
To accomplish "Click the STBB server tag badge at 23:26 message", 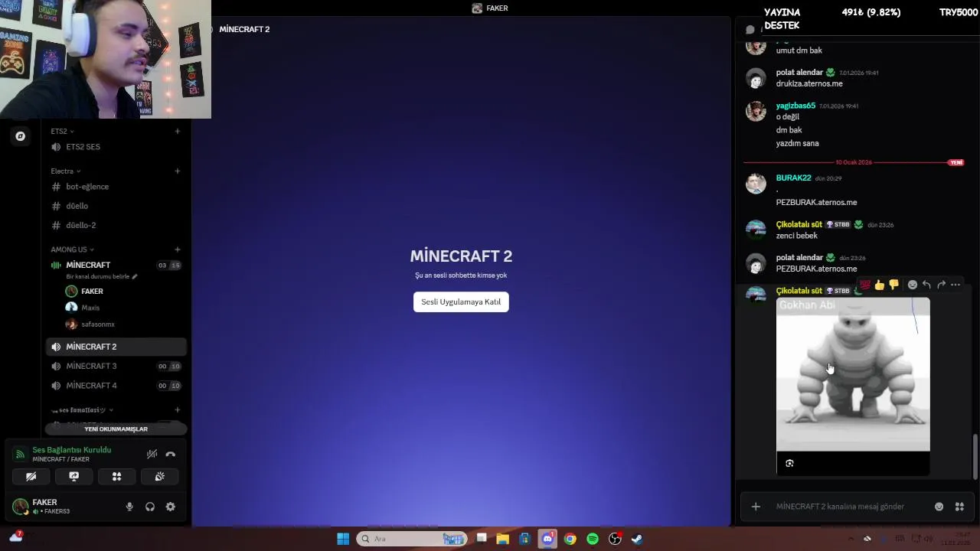I will (x=838, y=225).
